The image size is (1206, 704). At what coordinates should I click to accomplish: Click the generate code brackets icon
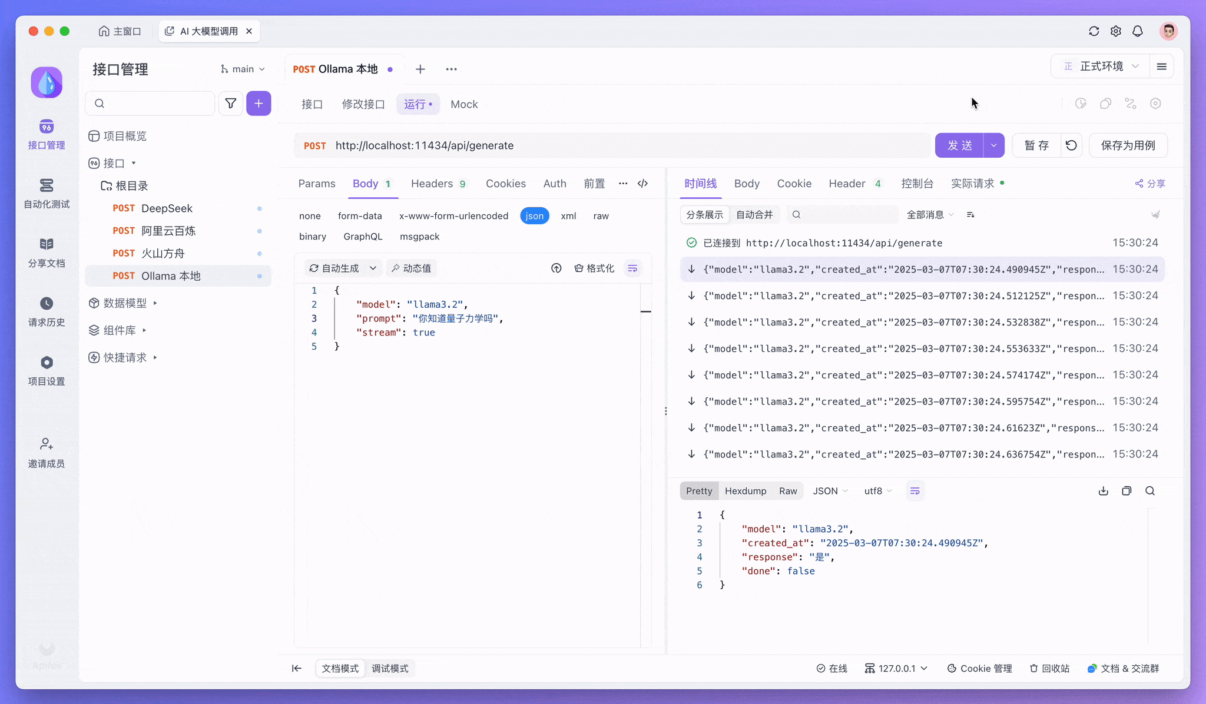pos(643,184)
